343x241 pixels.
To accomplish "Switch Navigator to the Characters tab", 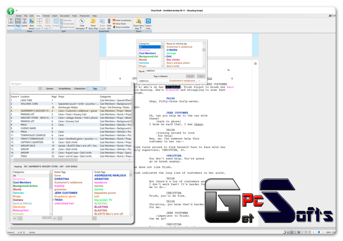I will coord(80,88).
